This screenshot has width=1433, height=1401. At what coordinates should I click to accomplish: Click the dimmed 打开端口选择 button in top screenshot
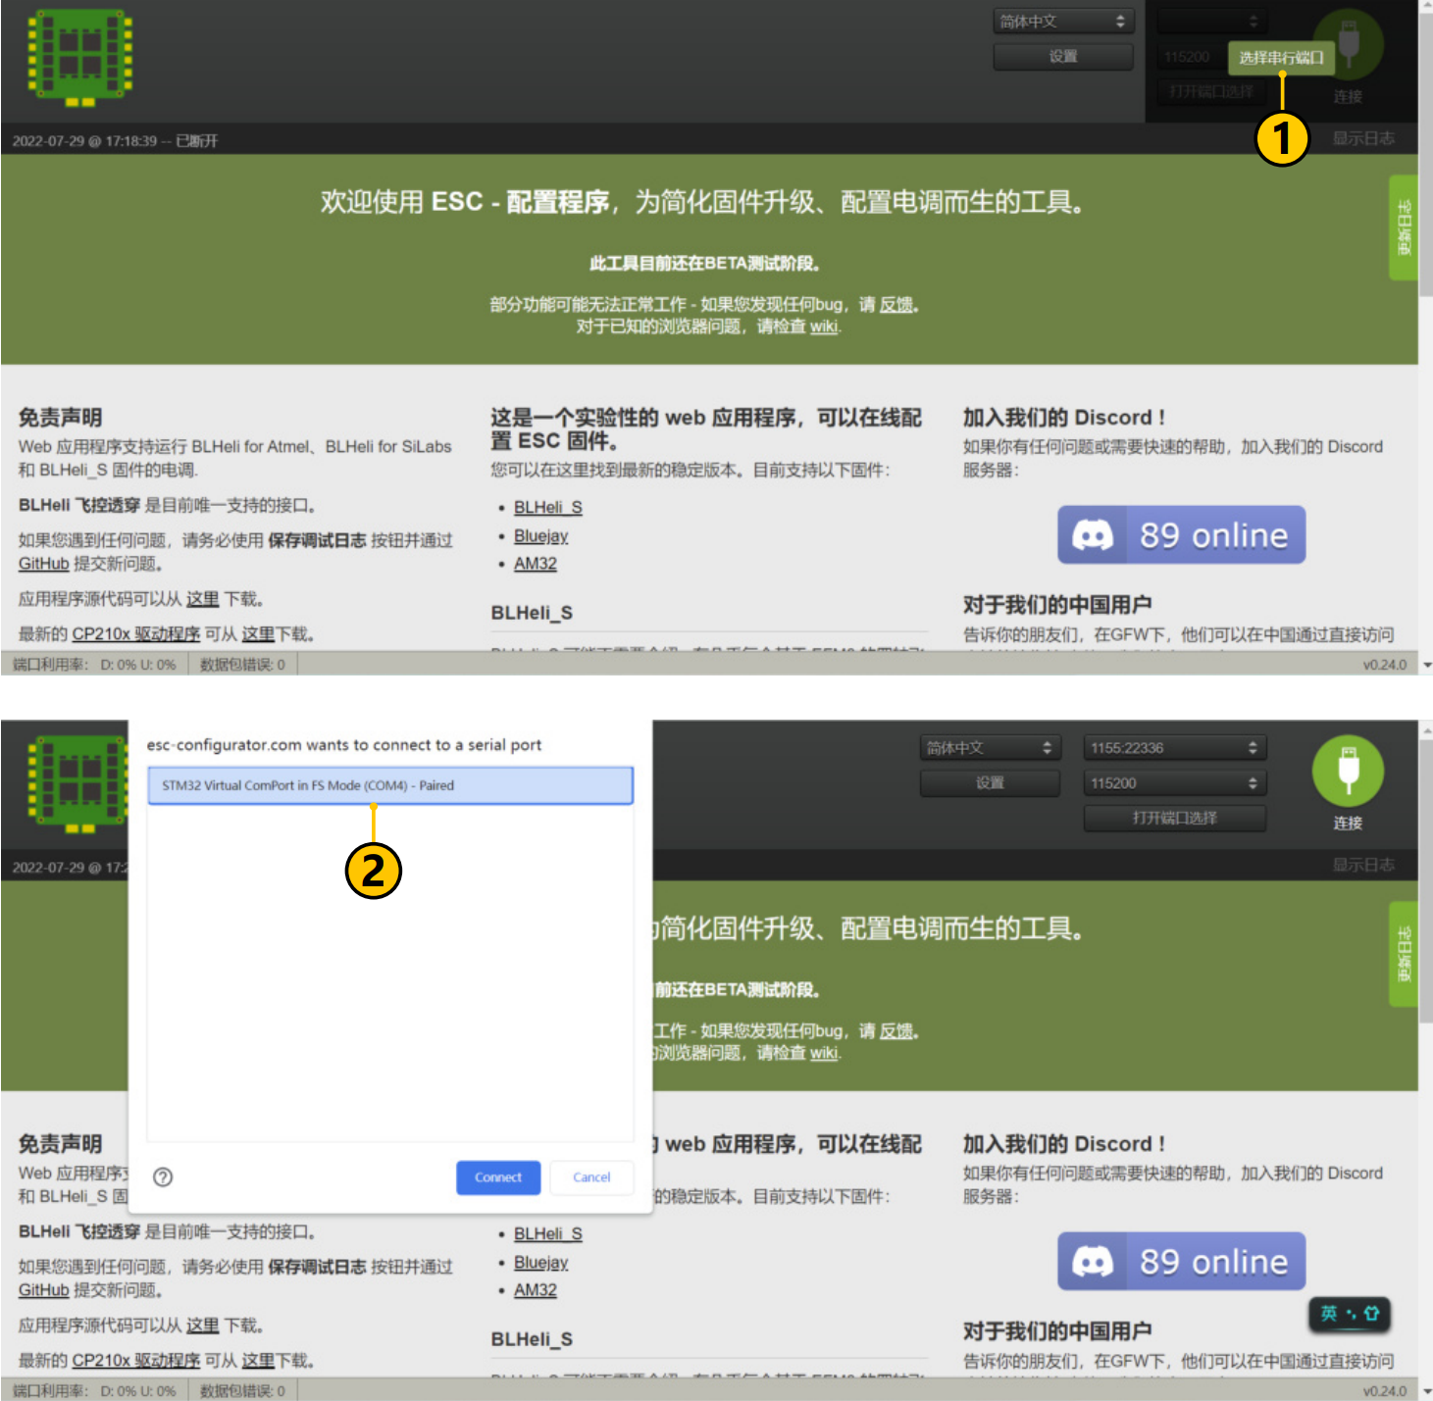[1211, 91]
